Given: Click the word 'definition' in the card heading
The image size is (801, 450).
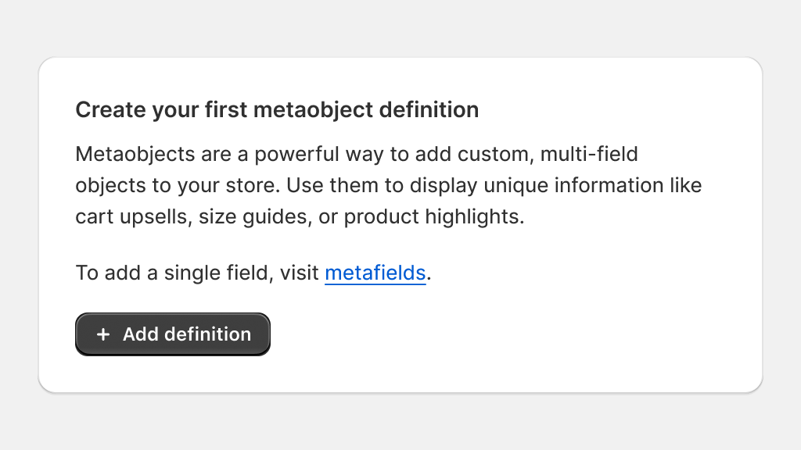Looking at the screenshot, I should click(429, 109).
